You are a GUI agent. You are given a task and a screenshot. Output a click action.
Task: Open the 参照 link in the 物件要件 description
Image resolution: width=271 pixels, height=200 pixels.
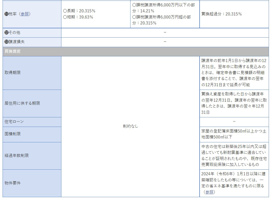click(x=209, y=192)
